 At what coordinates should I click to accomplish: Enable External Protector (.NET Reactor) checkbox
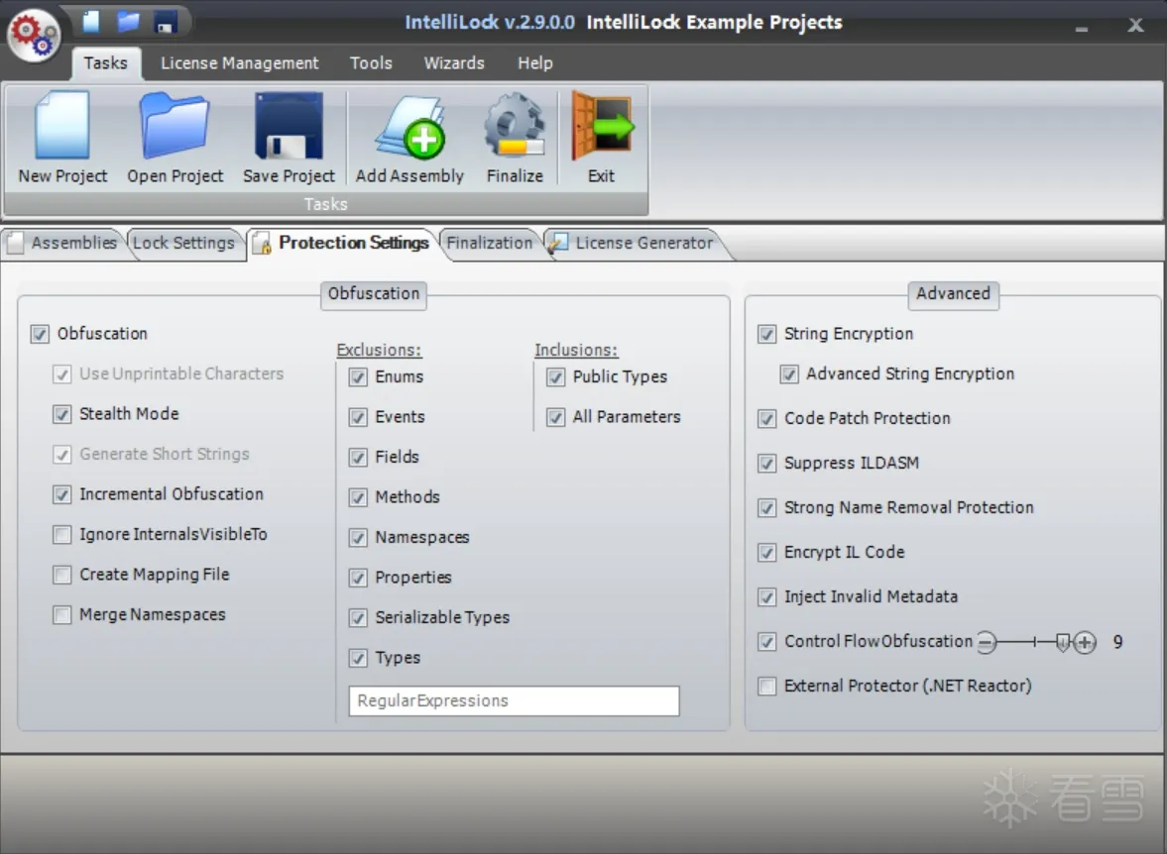766,687
